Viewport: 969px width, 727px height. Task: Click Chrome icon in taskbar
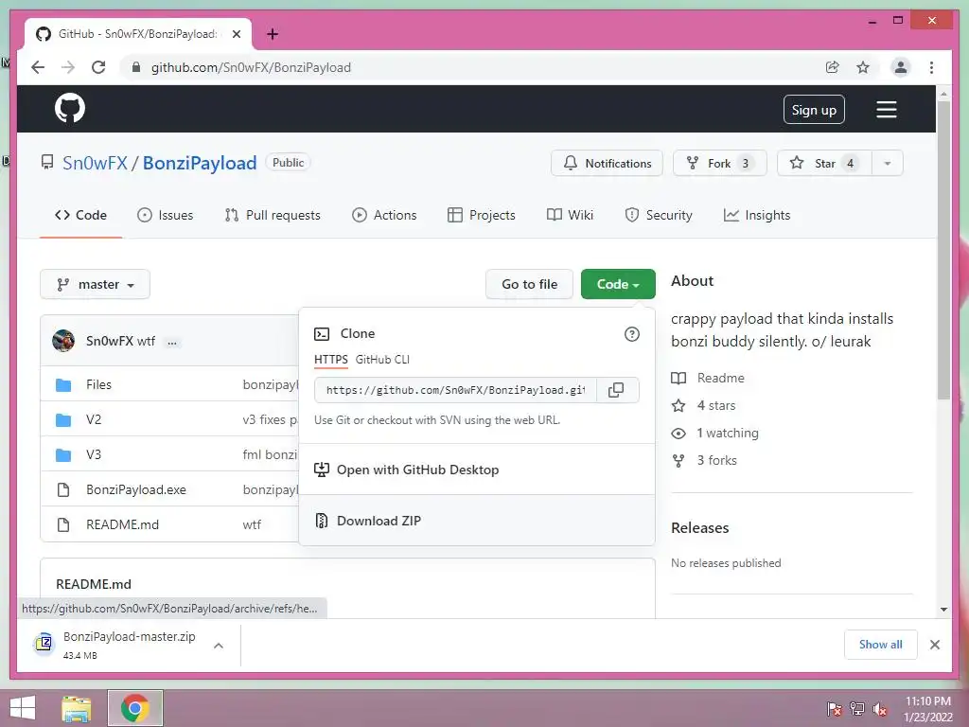coord(134,708)
